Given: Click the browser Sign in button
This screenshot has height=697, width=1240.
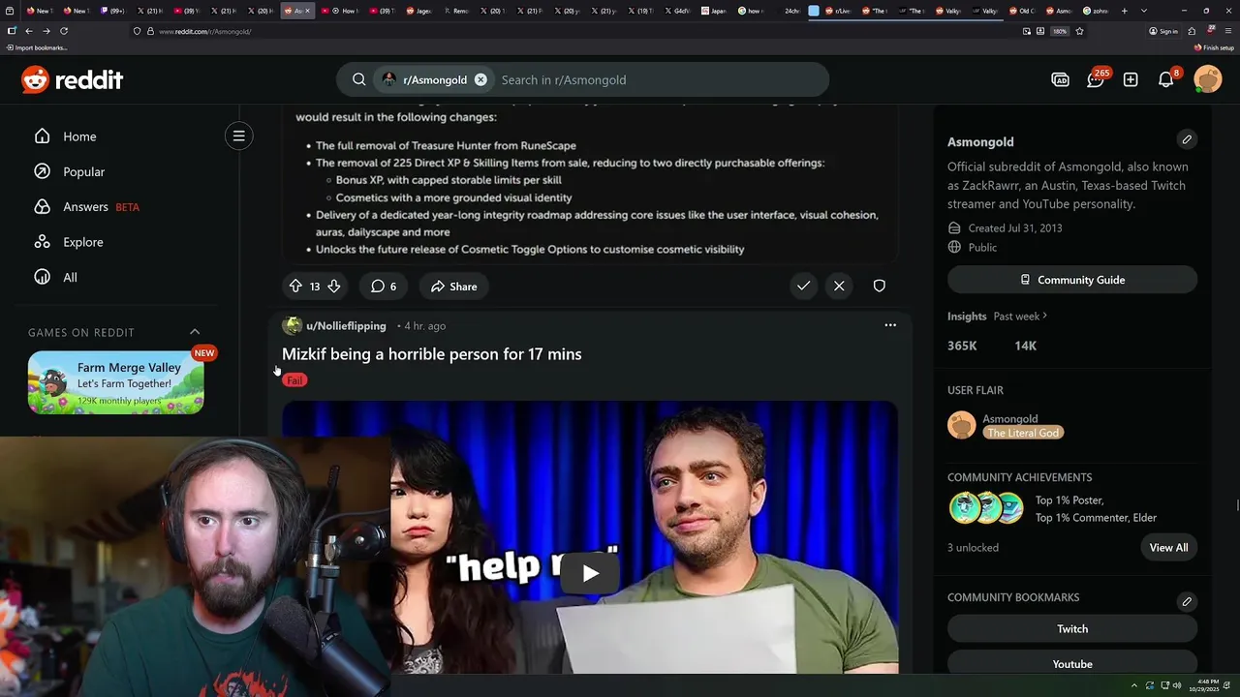Looking at the screenshot, I should [1163, 31].
